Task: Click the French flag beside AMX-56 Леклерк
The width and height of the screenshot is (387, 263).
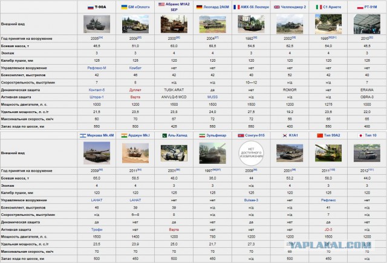Action: [x=236, y=7]
